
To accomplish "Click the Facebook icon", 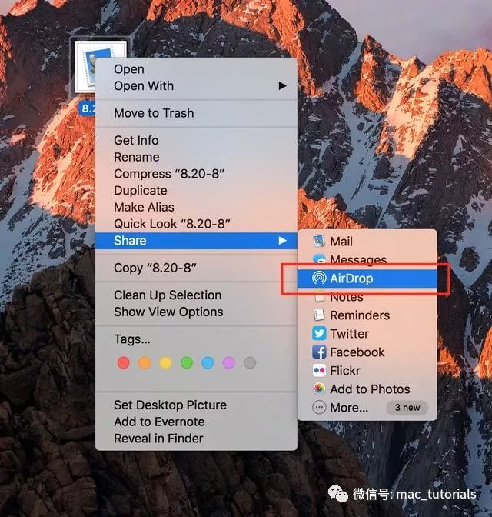I will pos(319,352).
